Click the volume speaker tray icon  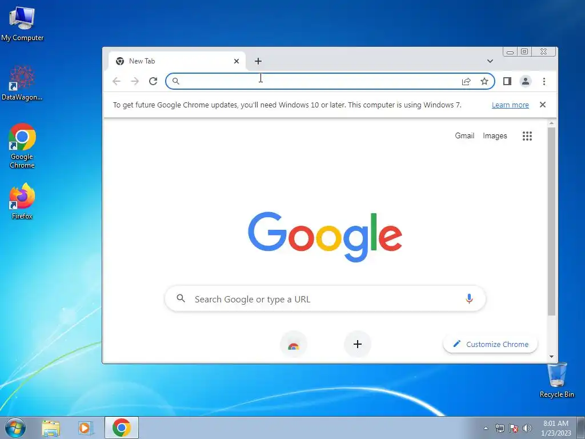pos(527,429)
